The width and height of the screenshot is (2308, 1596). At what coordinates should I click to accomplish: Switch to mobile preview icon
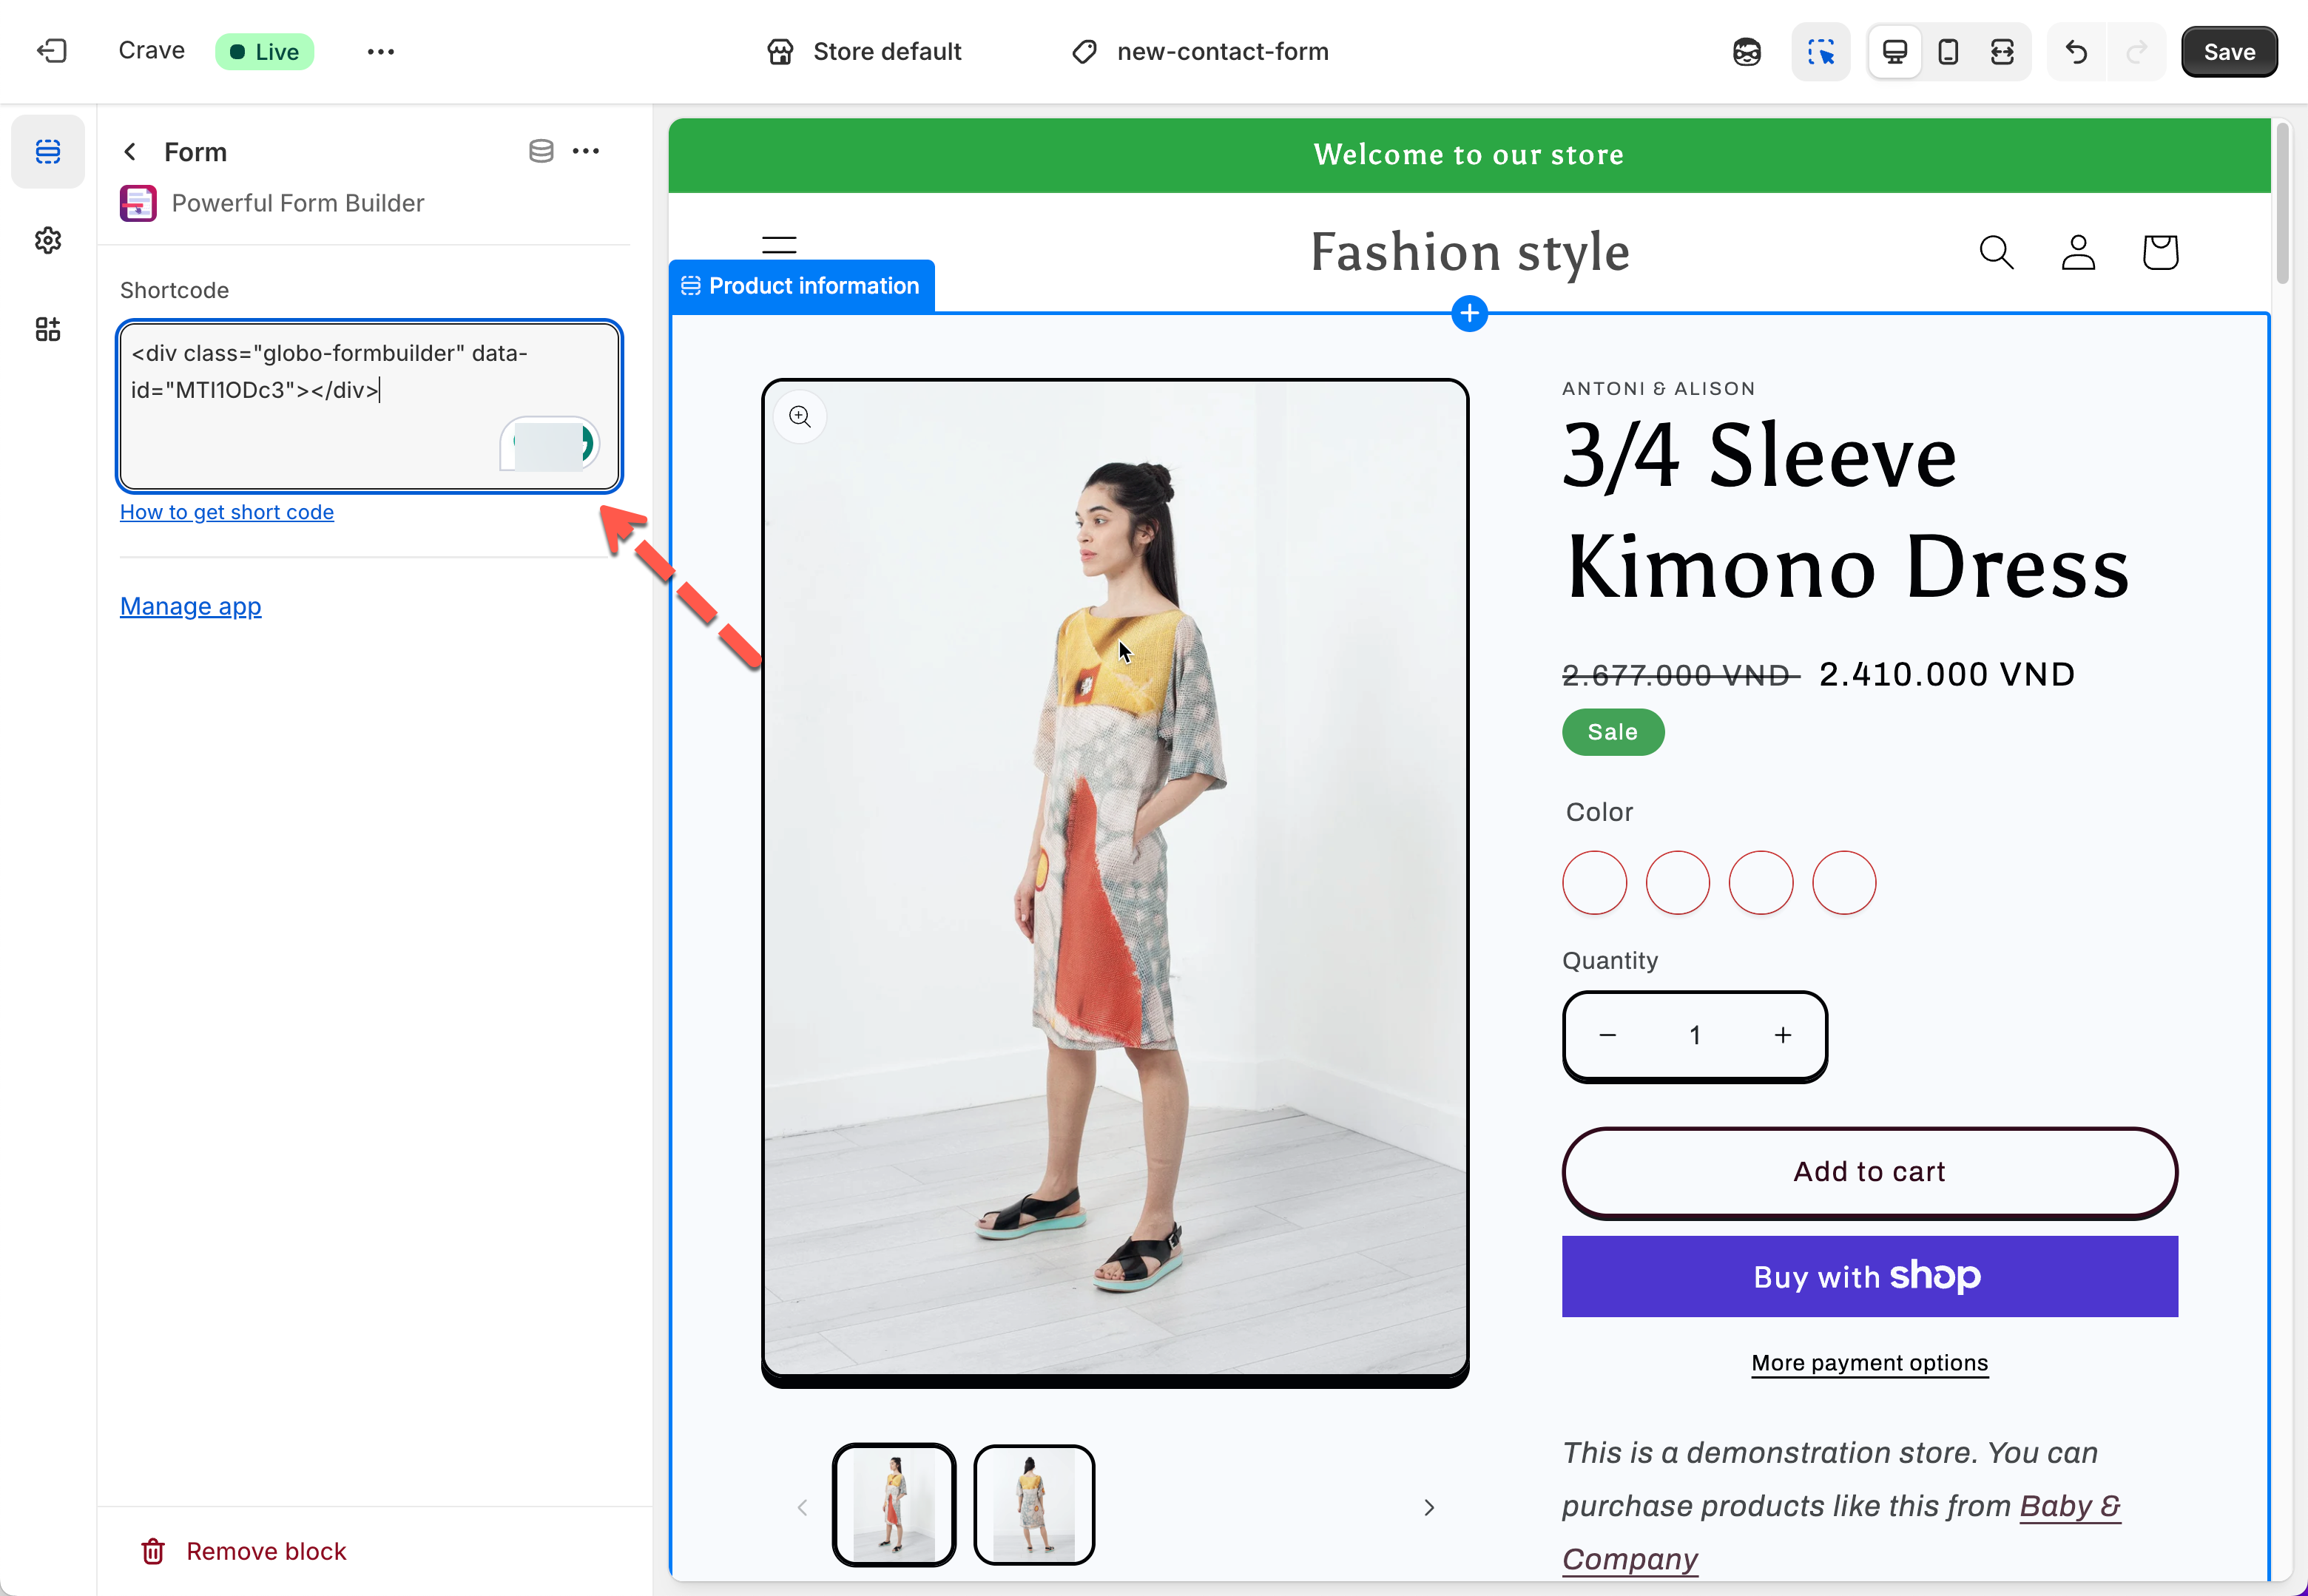(1948, 52)
